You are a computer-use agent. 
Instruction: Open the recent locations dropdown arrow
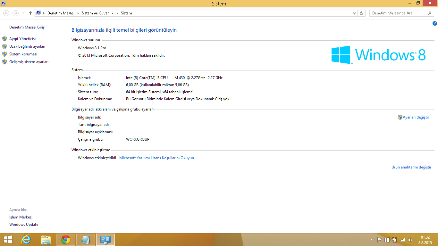[x=23, y=13]
